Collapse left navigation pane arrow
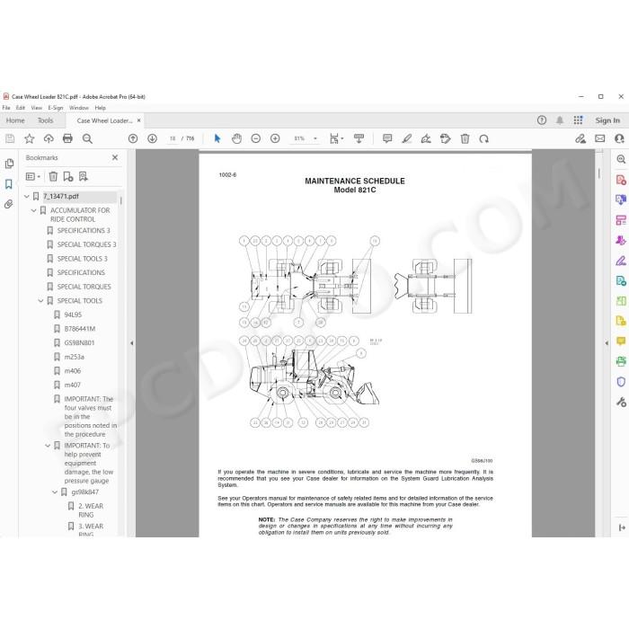Image resolution: width=629 pixels, height=629 pixels. tap(131, 343)
